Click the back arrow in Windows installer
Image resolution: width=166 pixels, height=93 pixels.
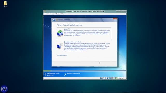tap(54, 20)
